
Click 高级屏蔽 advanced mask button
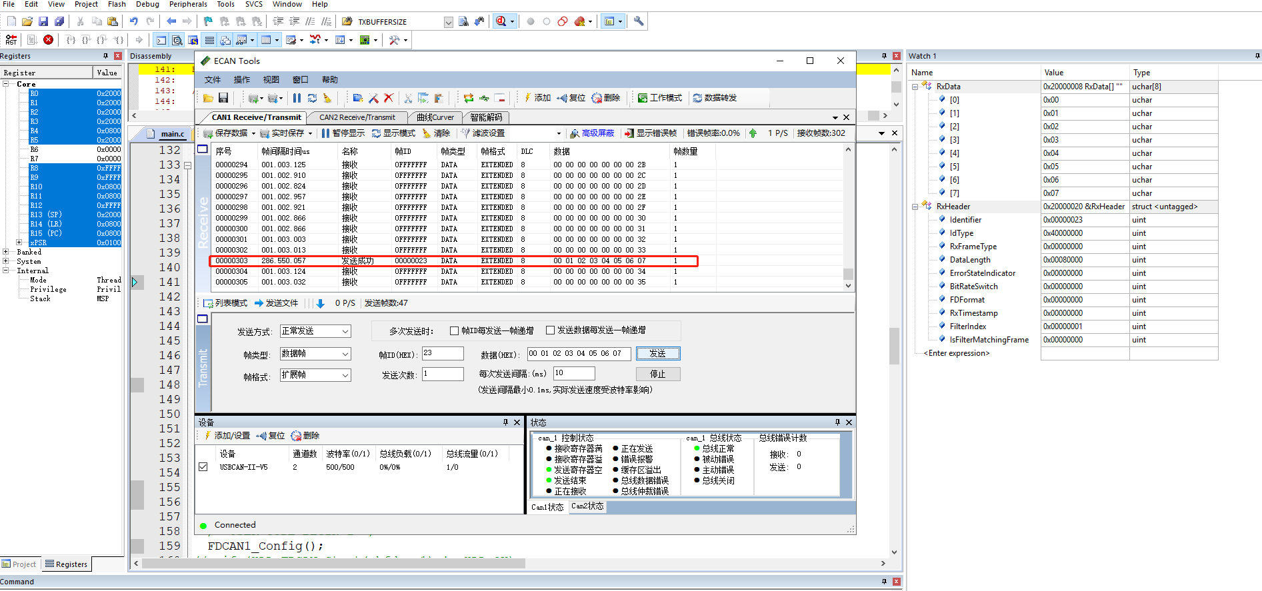coord(592,133)
